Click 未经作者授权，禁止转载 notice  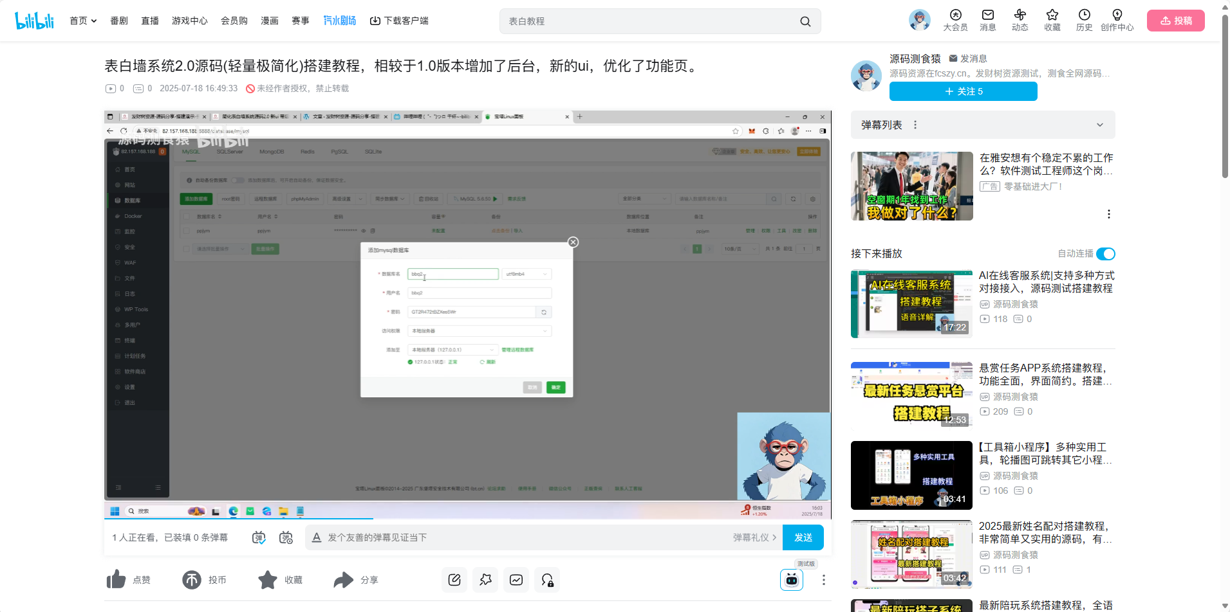(x=297, y=88)
